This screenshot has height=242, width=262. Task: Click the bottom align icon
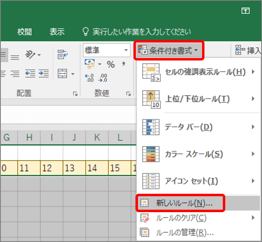15,57
